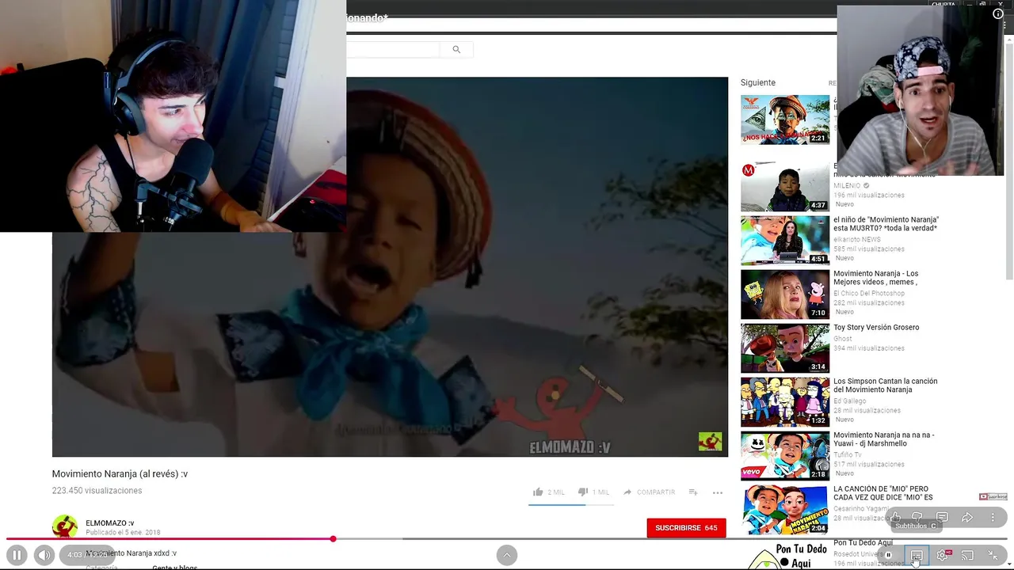
Task: Open 'Movimiento Naranja na na na - Yuawi' title
Action: (884, 439)
